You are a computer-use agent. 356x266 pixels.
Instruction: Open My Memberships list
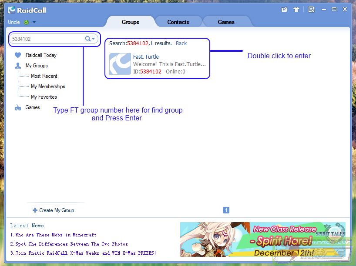pyautogui.click(x=48, y=86)
